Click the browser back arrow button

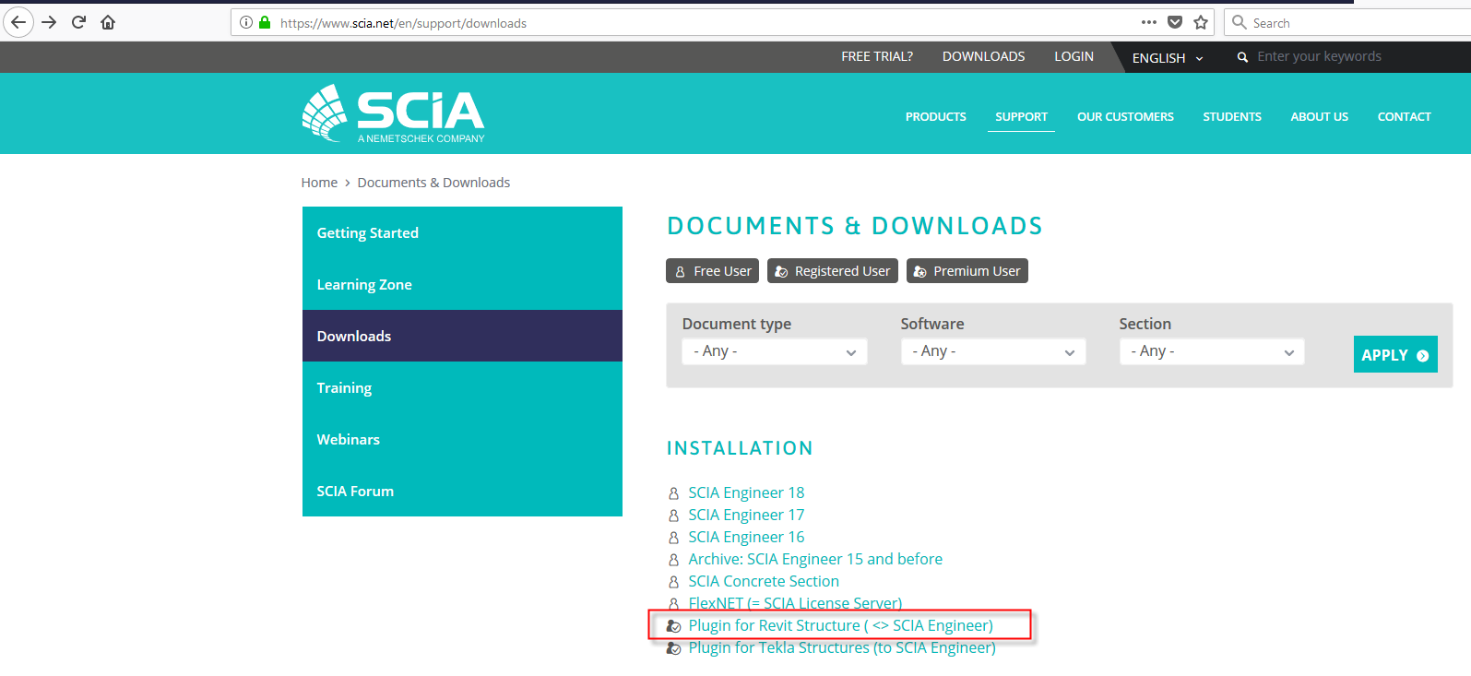pyautogui.click(x=18, y=22)
